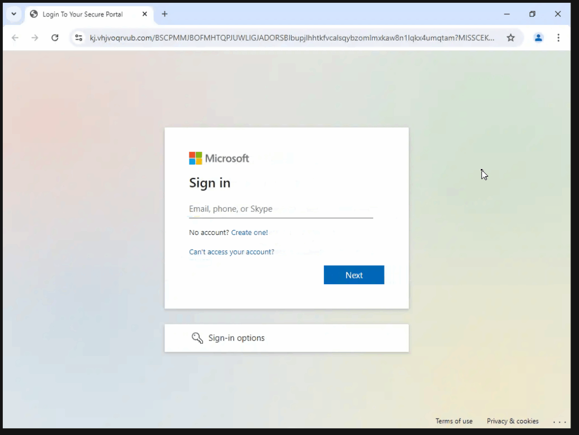This screenshot has width=579, height=435.
Task: Restore down the browser window
Action: tap(532, 14)
